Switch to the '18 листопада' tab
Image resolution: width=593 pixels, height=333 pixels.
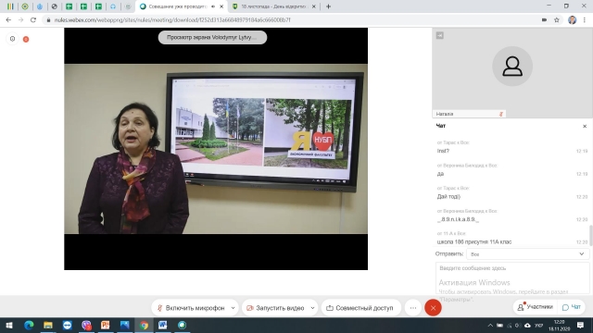point(274,6)
